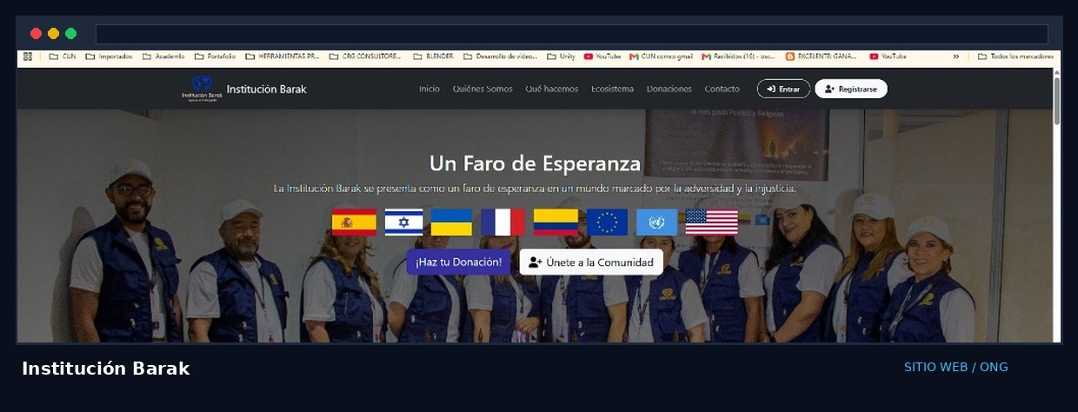
Task: Click the address bar at the window top
Action: pyautogui.click(x=571, y=34)
